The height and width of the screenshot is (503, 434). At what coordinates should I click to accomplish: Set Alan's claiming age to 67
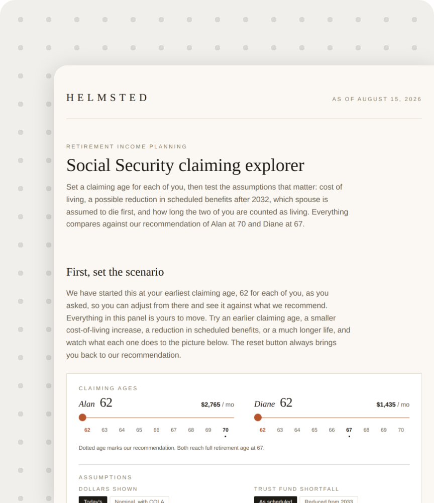pos(174,430)
